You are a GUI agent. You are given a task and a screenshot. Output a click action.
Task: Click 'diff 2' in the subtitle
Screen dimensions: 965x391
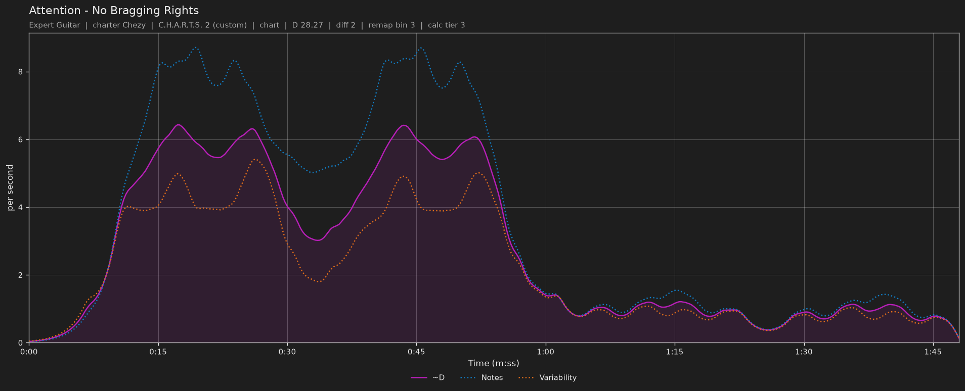point(345,25)
